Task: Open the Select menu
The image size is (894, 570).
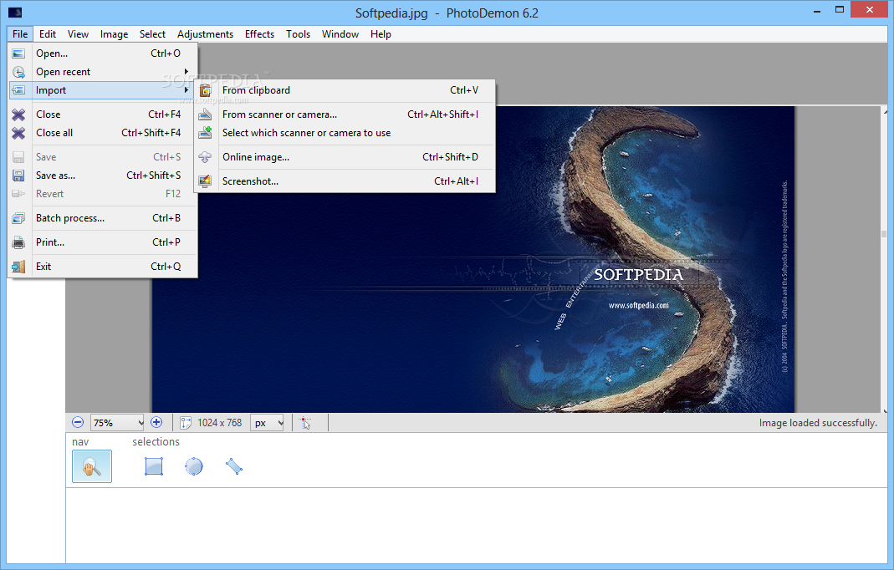Action: tap(152, 34)
